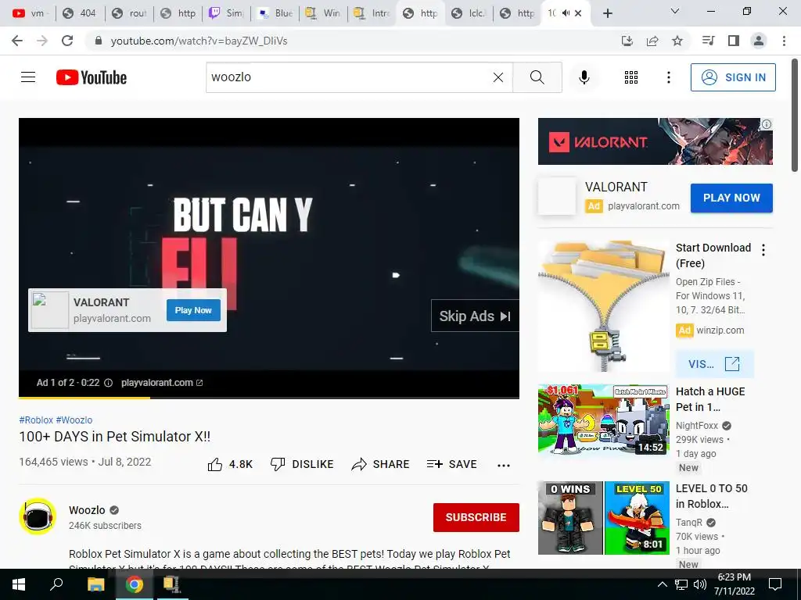Click PLAY NOW in sidebar Valorant ad
Viewport: 801px width, 600px height.
pos(731,198)
